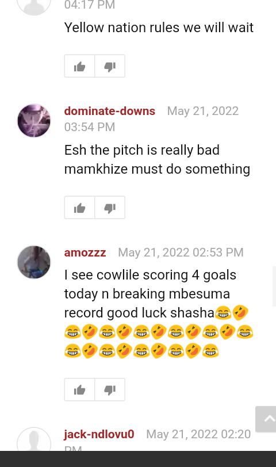Select the top commenter's default avatar
276x467 pixels.
click(x=34, y=6)
